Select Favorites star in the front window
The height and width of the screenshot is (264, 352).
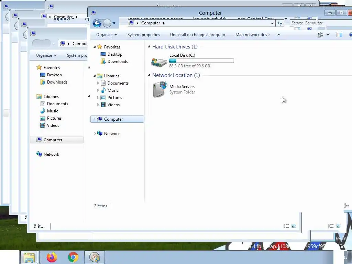99,47
